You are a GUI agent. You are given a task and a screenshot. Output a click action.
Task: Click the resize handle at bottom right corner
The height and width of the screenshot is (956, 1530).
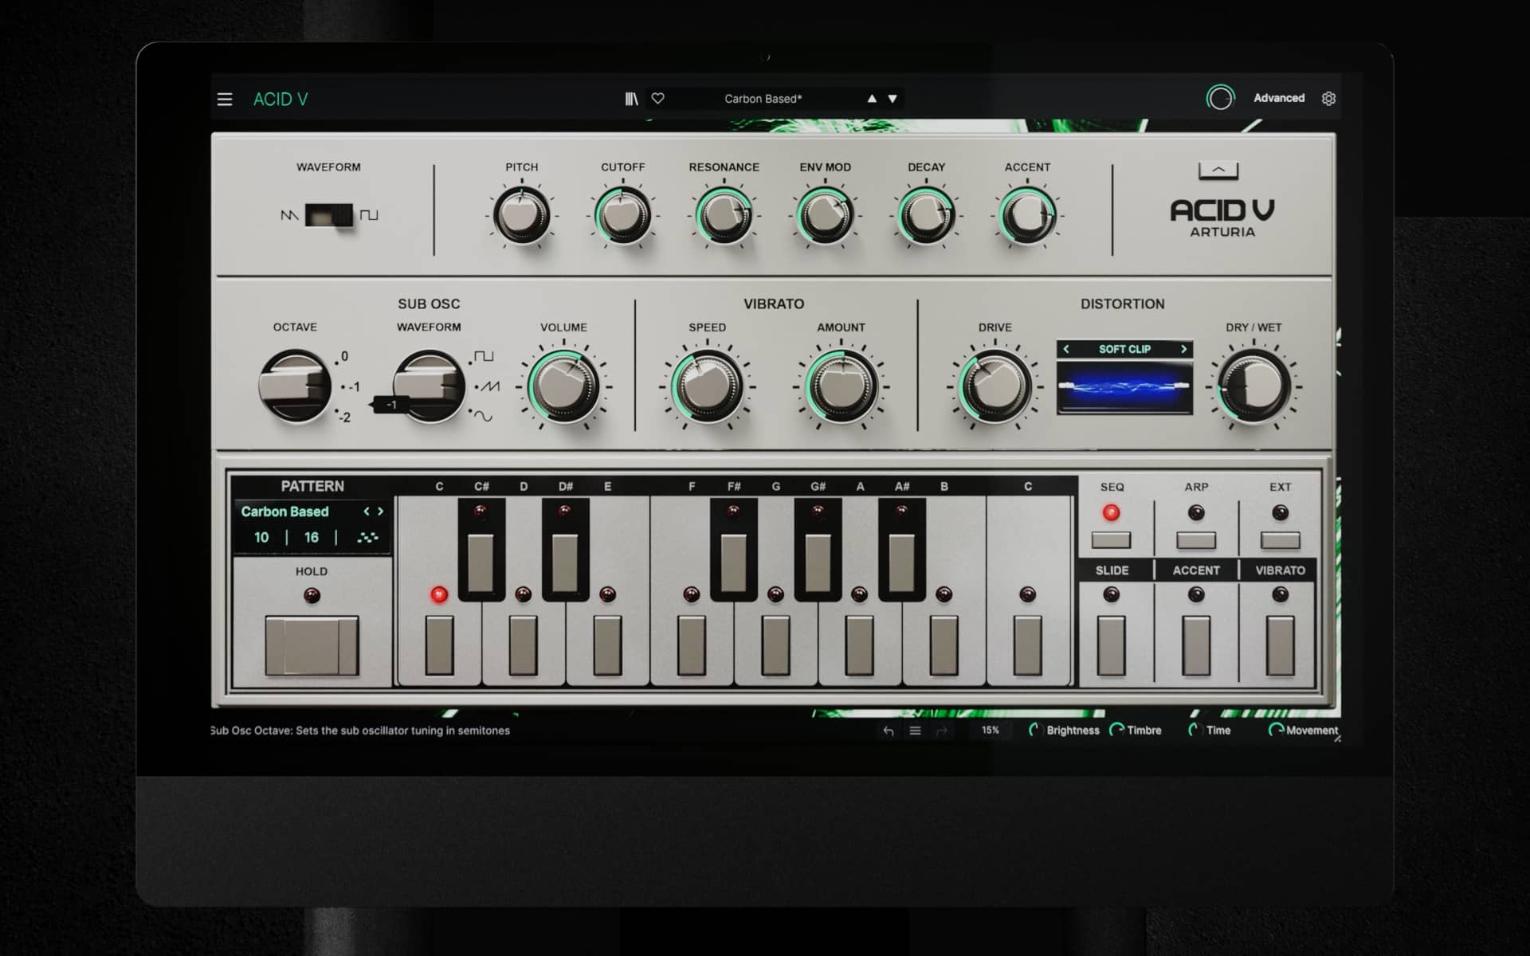pos(1337,739)
